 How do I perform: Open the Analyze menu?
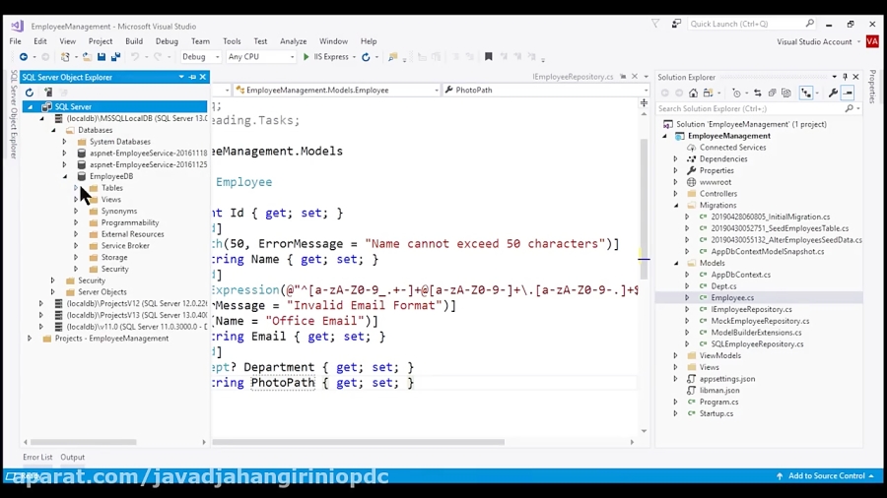click(293, 41)
